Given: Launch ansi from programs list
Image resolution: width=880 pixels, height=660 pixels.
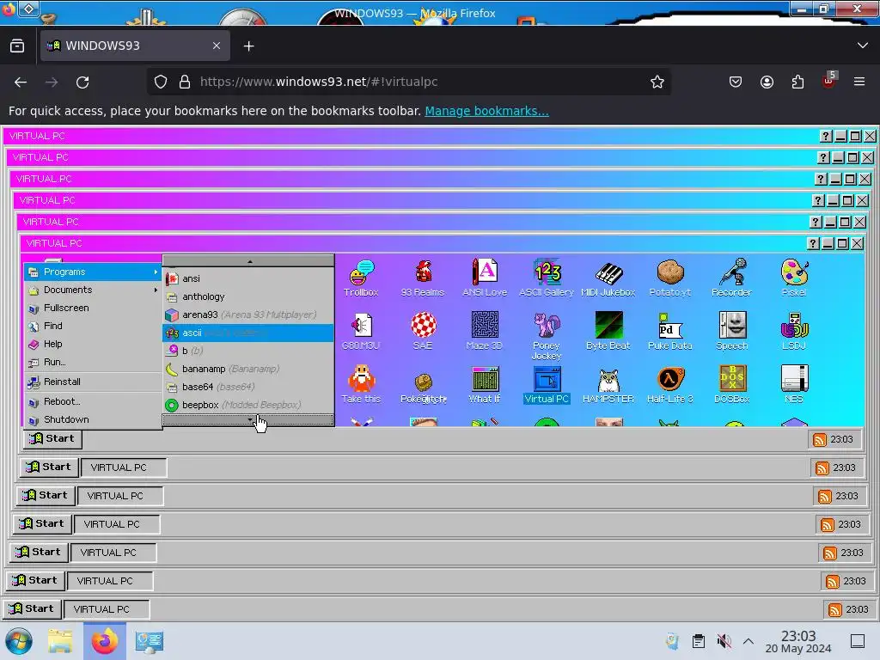Looking at the screenshot, I should [248, 278].
